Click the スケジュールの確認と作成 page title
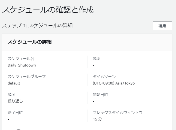 (48, 10)
